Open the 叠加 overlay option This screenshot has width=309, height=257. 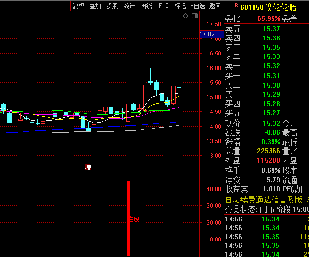click(x=95, y=6)
